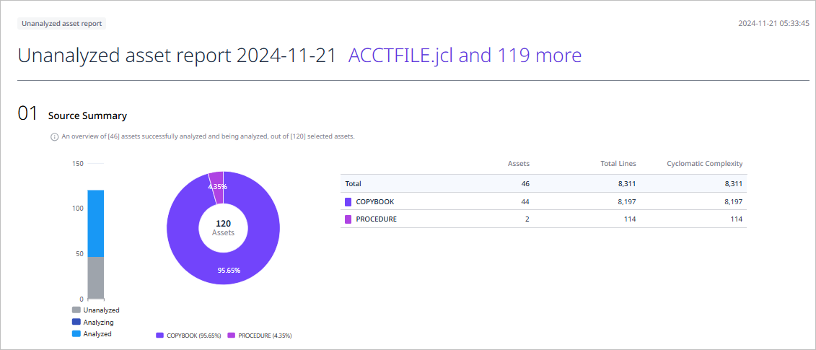Click the info icon beside the overview text
The width and height of the screenshot is (816, 350).
54,137
